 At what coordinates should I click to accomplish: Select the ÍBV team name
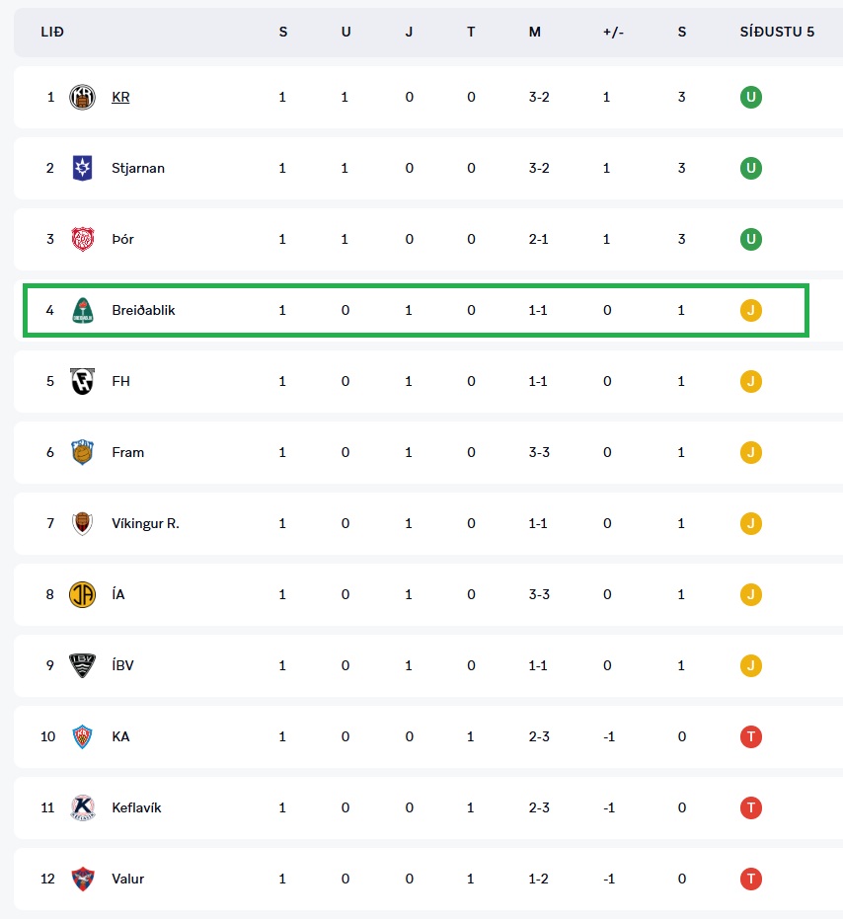click(x=122, y=665)
